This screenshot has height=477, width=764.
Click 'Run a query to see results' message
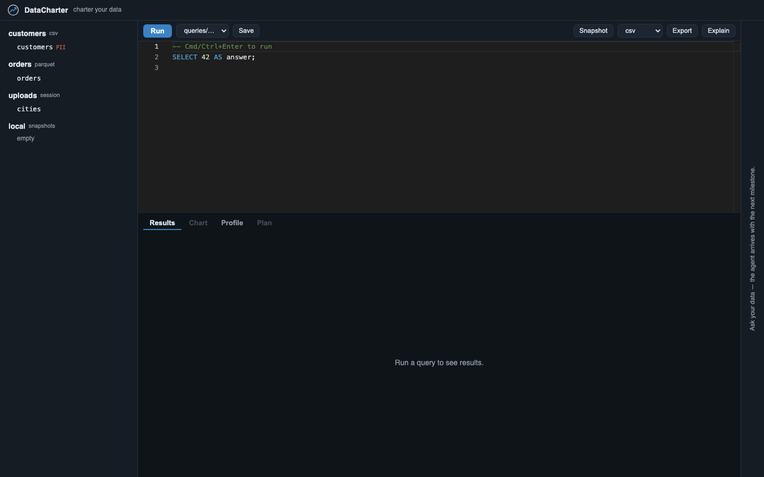[439, 363]
